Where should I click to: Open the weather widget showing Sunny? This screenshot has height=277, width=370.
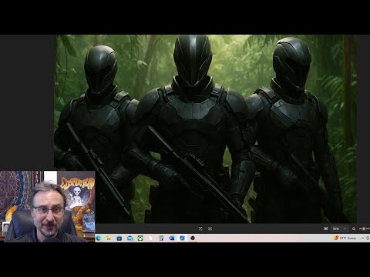pos(345,239)
